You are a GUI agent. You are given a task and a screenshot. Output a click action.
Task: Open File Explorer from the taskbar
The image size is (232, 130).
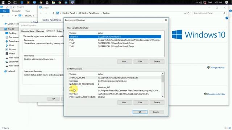tap(53, 3)
